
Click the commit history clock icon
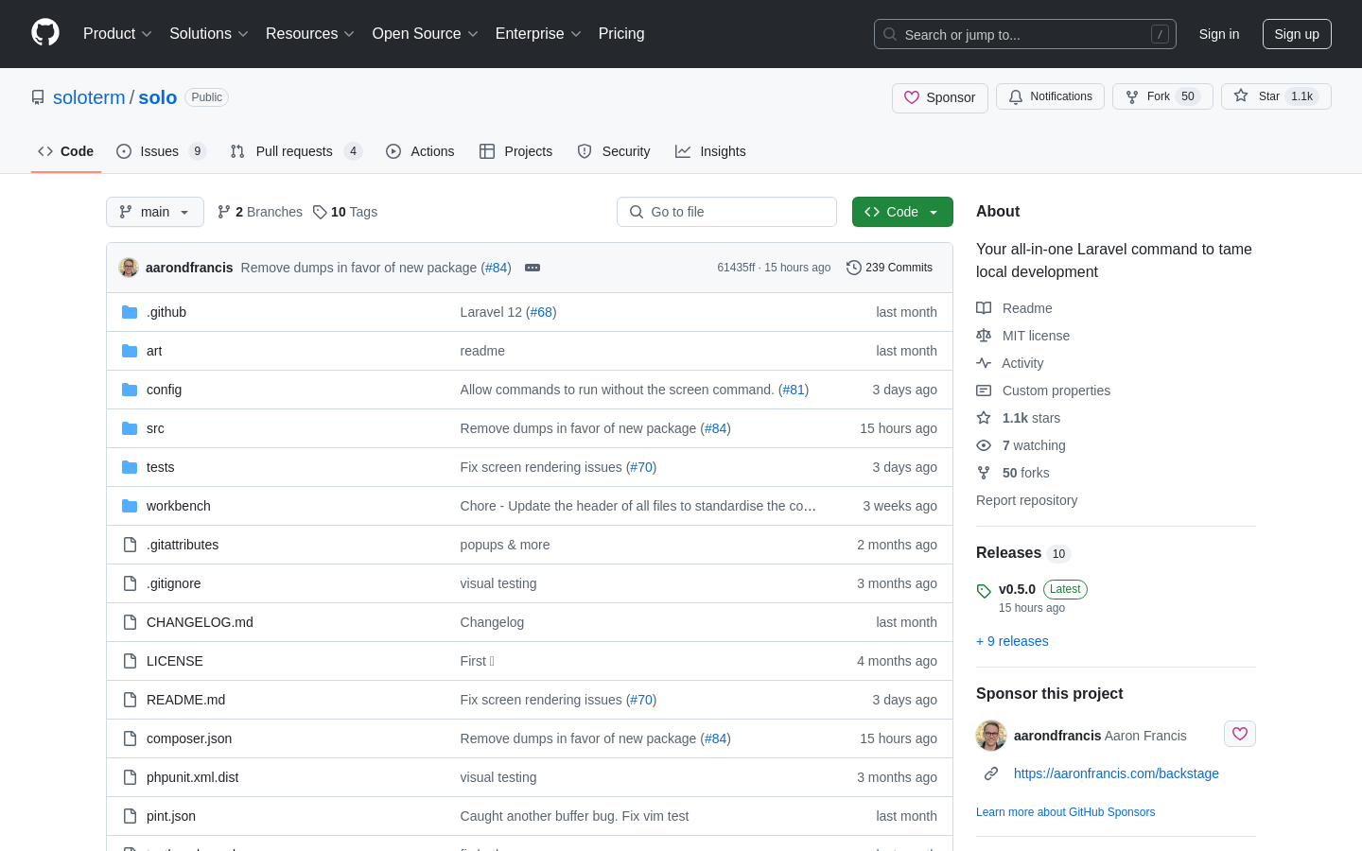tap(853, 268)
